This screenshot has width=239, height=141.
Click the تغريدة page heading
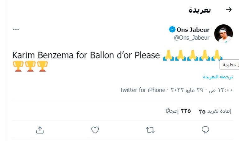click(200, 10)
